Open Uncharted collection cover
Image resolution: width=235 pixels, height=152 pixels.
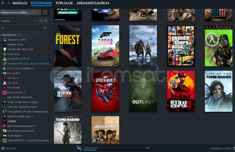coord(105,130)
